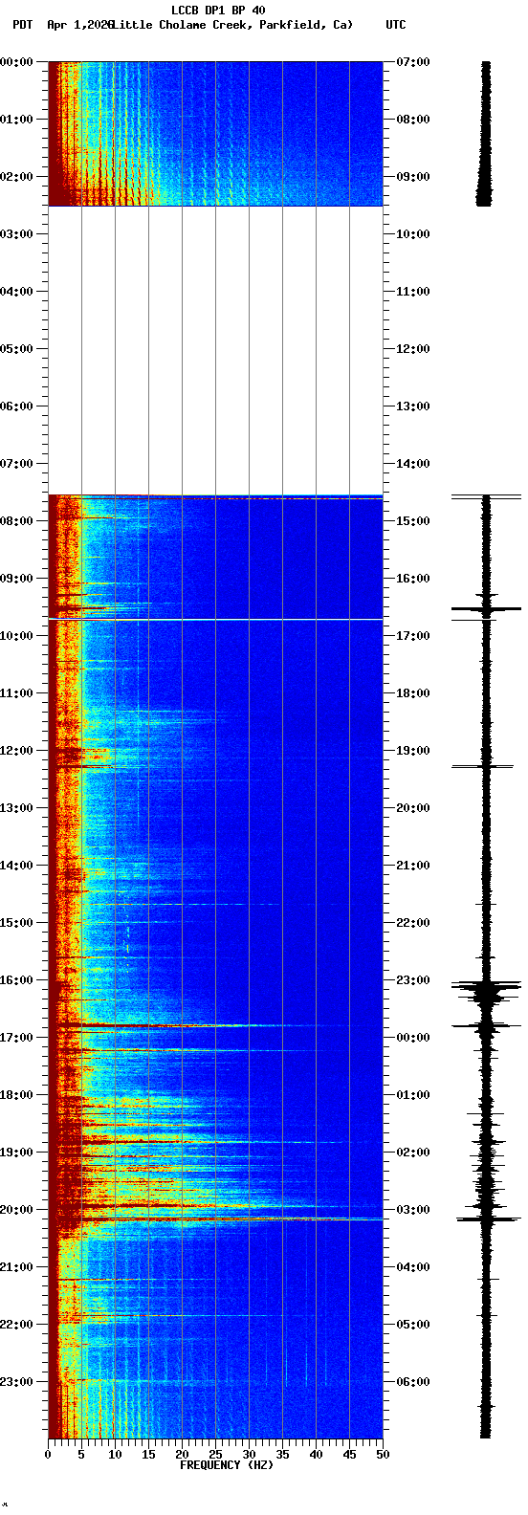Select '00:00' on the UTC time axis
528x1515 pixels.
(413, 1038)
